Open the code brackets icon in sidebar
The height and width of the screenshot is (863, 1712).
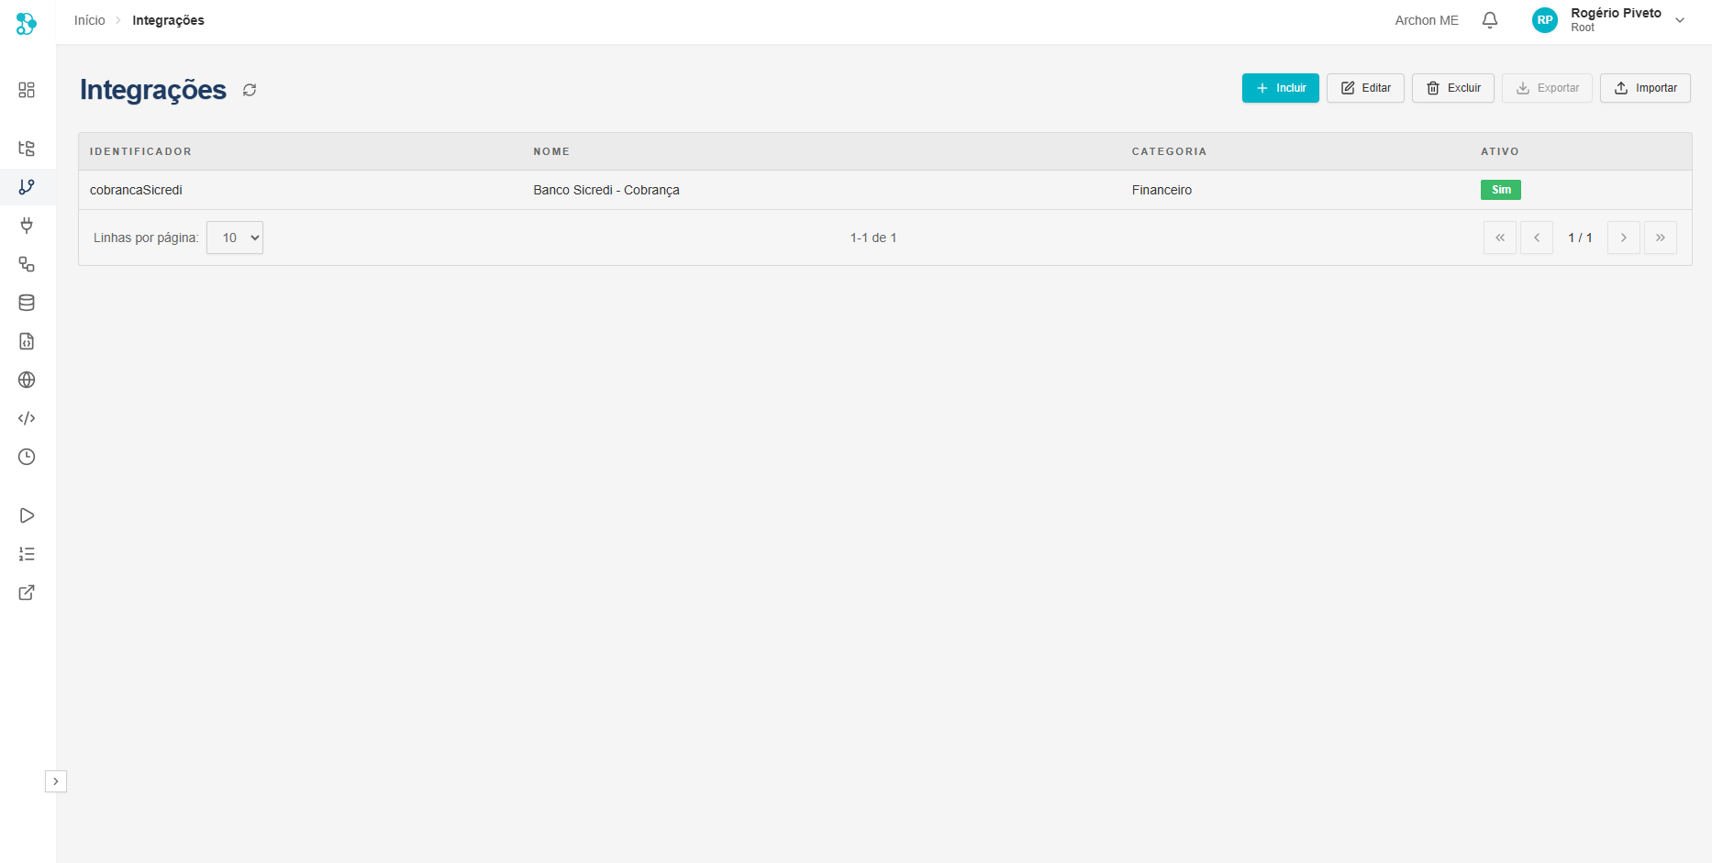click(27, 418)
